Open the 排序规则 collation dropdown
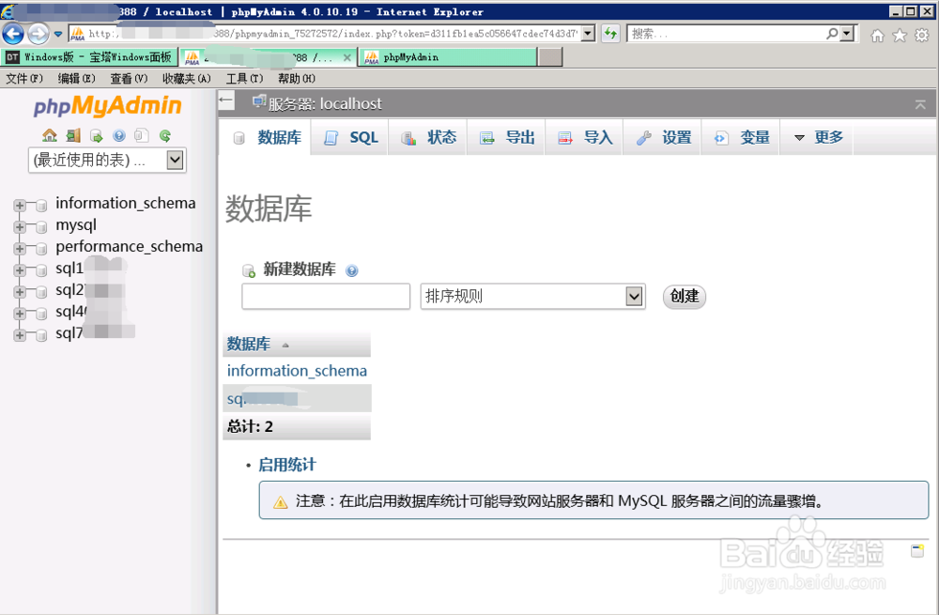 (533, 296)
